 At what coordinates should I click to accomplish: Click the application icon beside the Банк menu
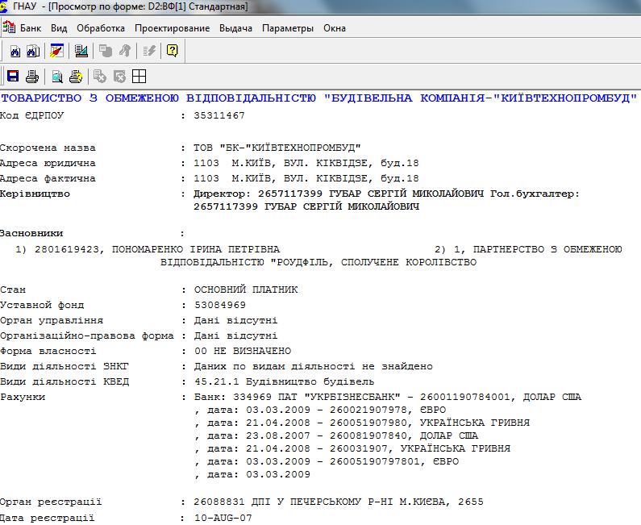pos(9,27)
